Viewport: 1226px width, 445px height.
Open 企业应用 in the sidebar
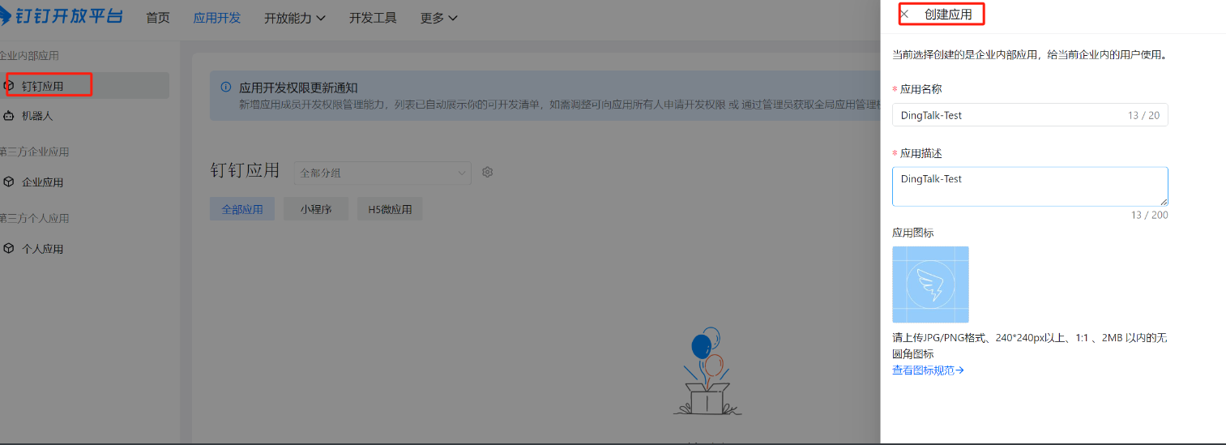42,182
